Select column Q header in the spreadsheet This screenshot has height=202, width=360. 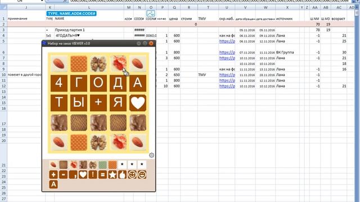point(174,7)
